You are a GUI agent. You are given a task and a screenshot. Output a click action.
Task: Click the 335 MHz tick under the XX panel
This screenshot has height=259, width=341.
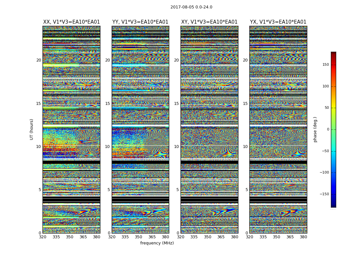click(56, 237)
